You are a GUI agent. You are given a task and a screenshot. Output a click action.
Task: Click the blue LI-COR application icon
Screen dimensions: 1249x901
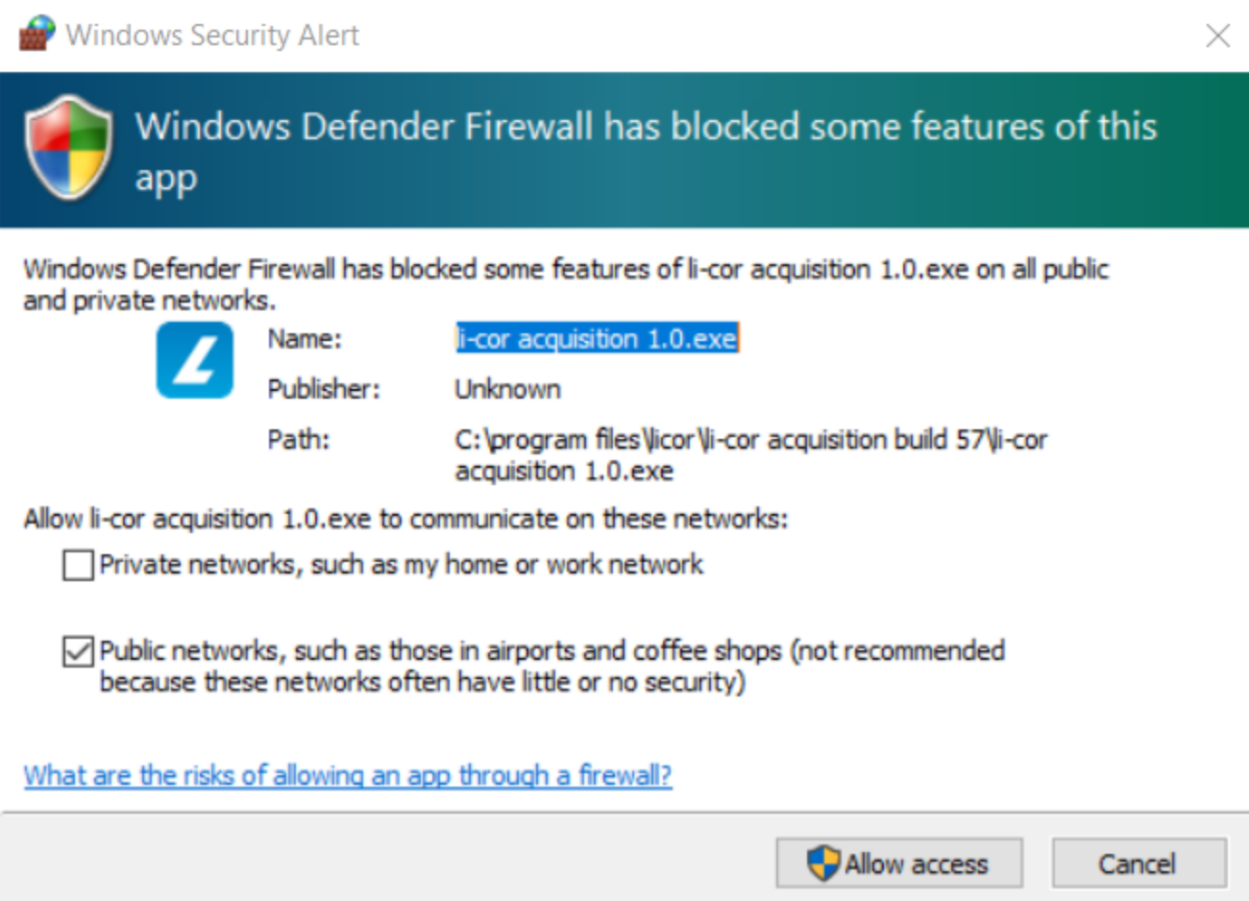point(195,360)
